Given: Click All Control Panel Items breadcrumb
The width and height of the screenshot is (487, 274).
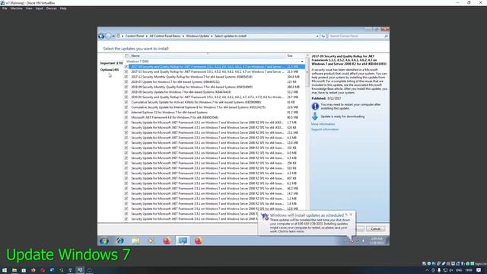Looking at the screenshot, I should pyautogui.click(x=165, y=36).
